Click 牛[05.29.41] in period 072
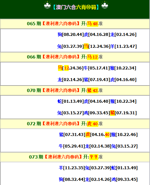Screen dimensions: 150x185 pyautogui.click(x=72, y=146)
